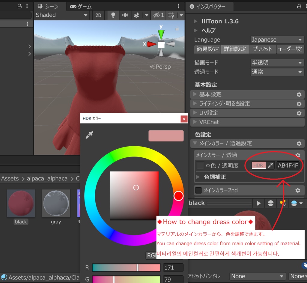Image resolution: width=307 pixels, height=283 pixels.
Task: Switch to the ゲーム tab
Action: tap(81, 7)
